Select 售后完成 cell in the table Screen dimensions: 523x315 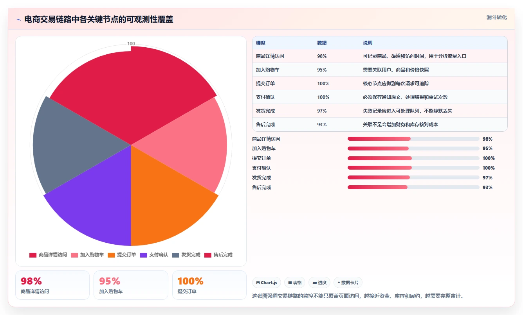[265, 125]
